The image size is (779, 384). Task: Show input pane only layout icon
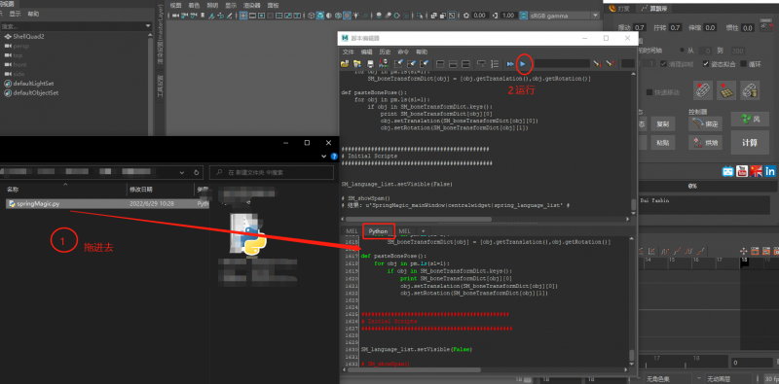(453, 64)
